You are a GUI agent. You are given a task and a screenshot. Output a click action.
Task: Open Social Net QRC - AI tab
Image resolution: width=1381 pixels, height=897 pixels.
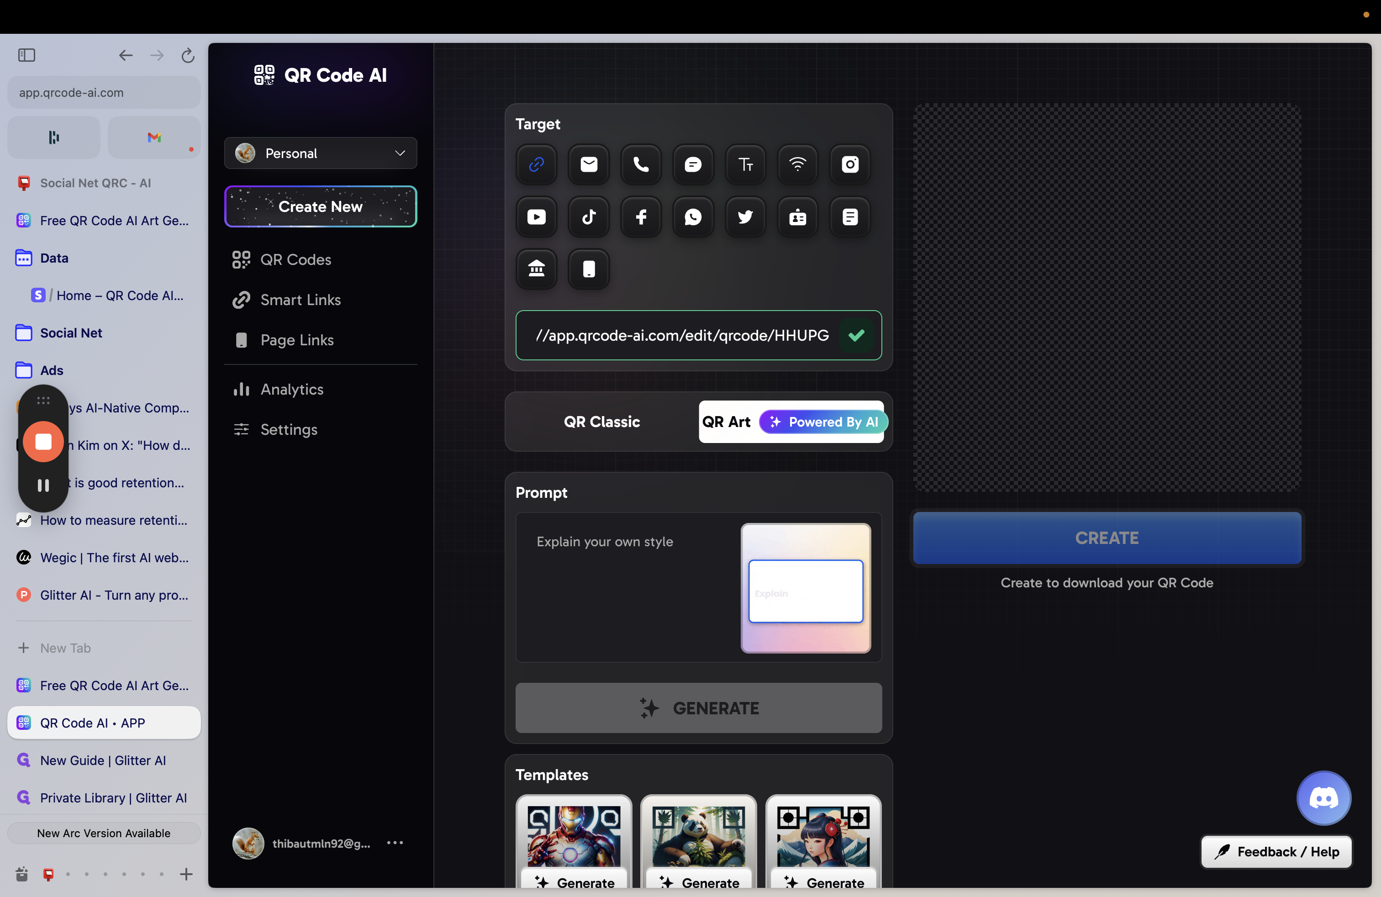(105, 183)
